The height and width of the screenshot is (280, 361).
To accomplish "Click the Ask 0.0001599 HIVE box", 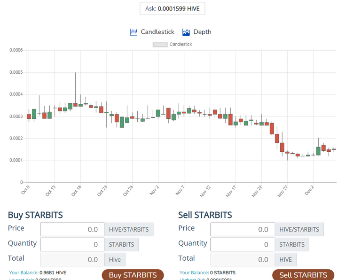I will (172, 8).
